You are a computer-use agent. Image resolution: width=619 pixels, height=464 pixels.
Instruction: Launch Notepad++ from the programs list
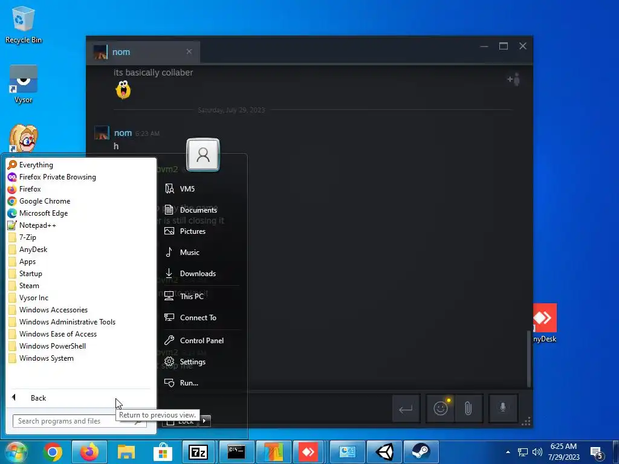[x=81, y=225]
